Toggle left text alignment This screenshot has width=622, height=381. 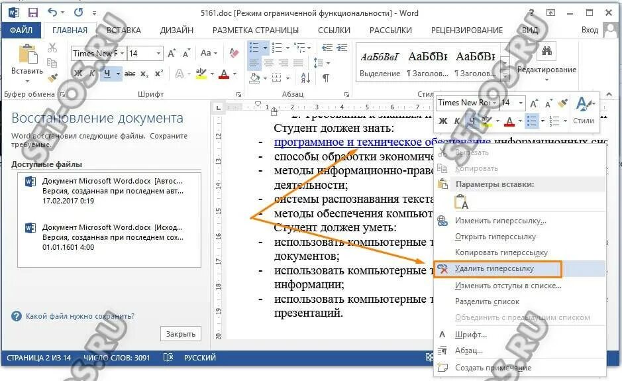click(x=254, y=63)
